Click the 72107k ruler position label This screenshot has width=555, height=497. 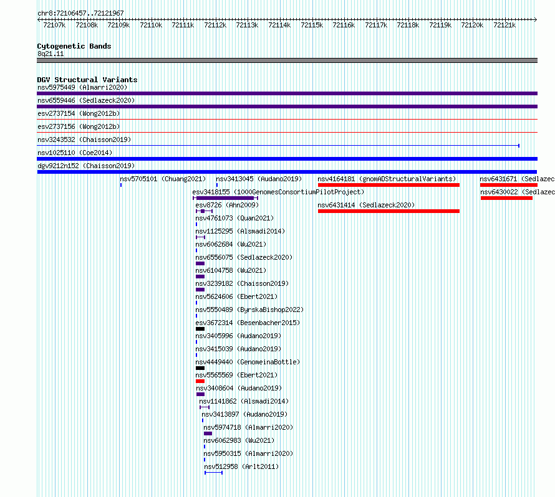coord(54,25)
